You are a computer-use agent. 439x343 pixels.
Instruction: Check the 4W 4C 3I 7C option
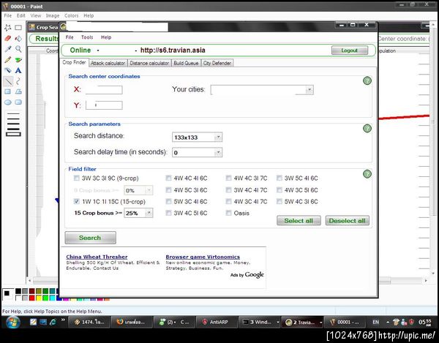(228, 178)
